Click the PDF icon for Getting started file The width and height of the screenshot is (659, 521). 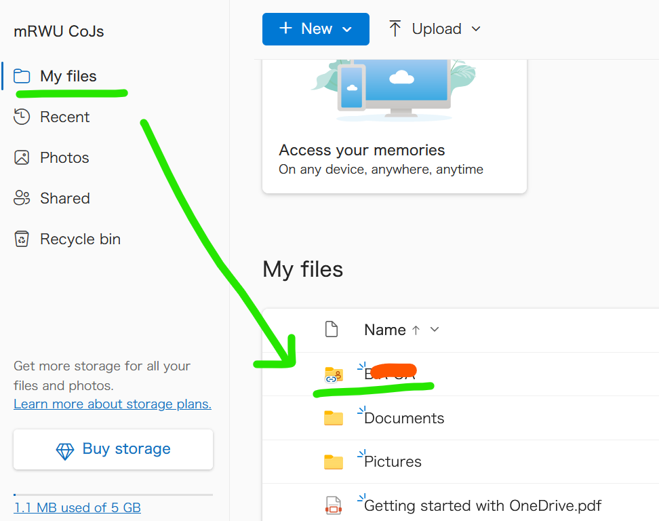click(334, 505)
